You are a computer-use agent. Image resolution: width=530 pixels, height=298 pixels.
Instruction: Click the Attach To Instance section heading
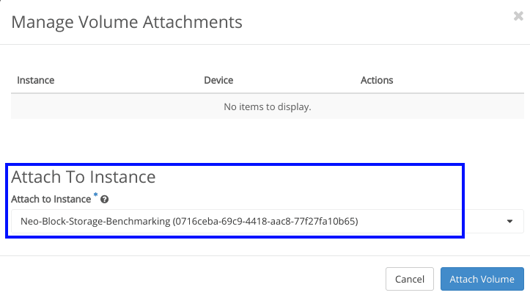84,177
